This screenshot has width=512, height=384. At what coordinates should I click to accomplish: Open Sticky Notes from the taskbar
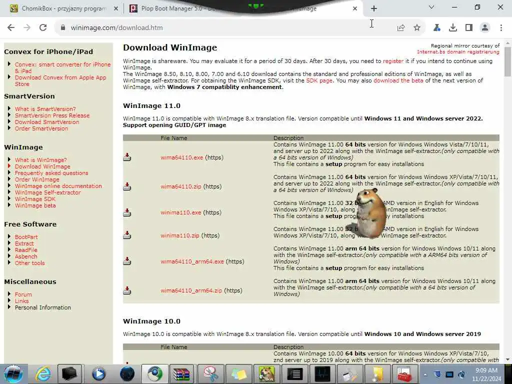pos(239,374)
